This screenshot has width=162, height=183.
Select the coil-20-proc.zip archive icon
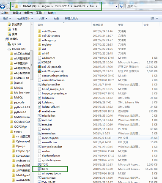(x=39, y=67)
